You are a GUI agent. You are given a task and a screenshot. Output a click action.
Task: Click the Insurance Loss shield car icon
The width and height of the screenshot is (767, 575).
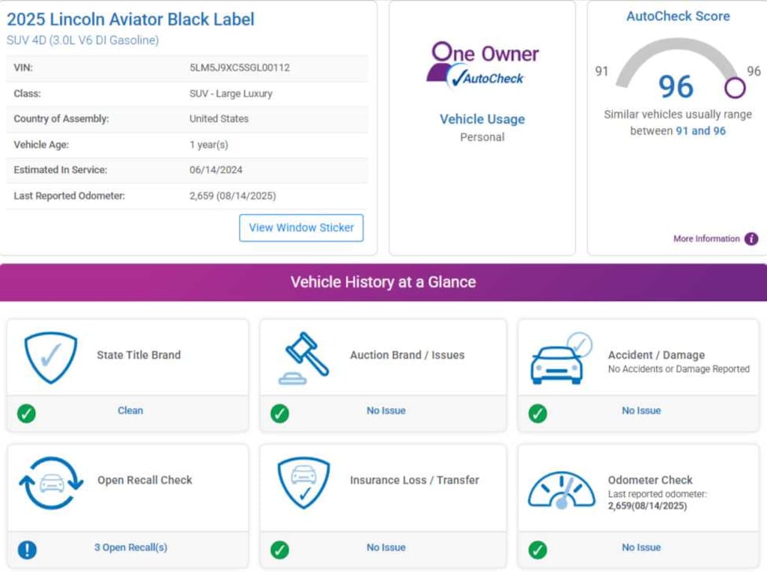pyautogui.click(x=303, y=483)
